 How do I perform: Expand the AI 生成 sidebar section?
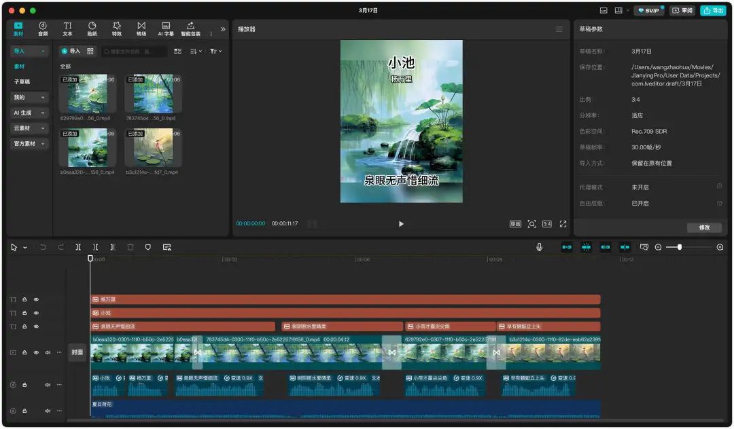(x=30, y=113)
